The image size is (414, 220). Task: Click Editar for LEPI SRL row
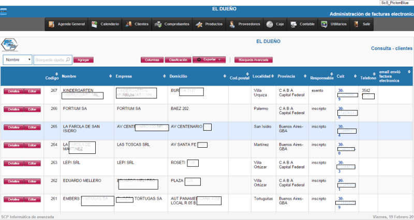[32, 164]
